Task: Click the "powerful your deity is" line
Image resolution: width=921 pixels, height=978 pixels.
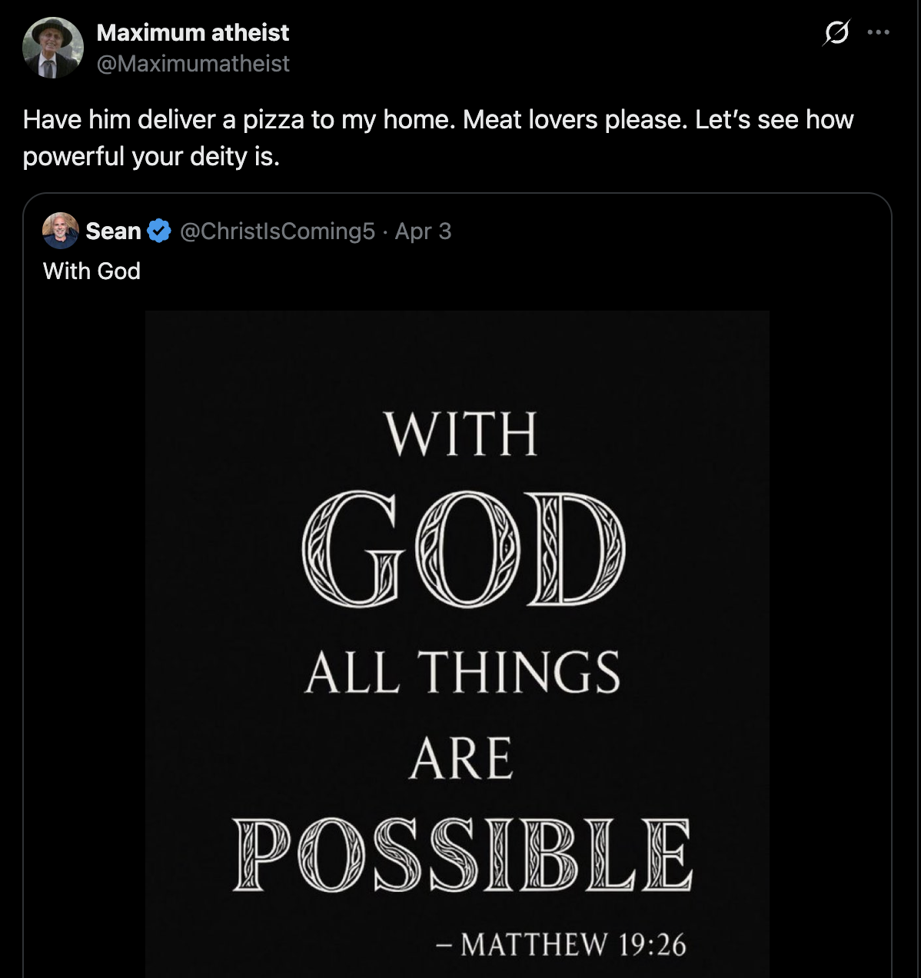Action: click(x=151, y=157)
